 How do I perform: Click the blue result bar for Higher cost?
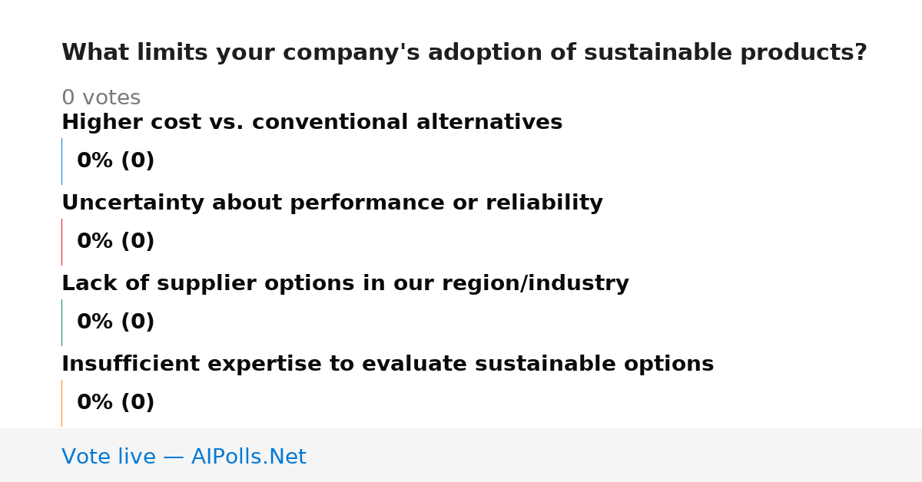click(61, 161)
